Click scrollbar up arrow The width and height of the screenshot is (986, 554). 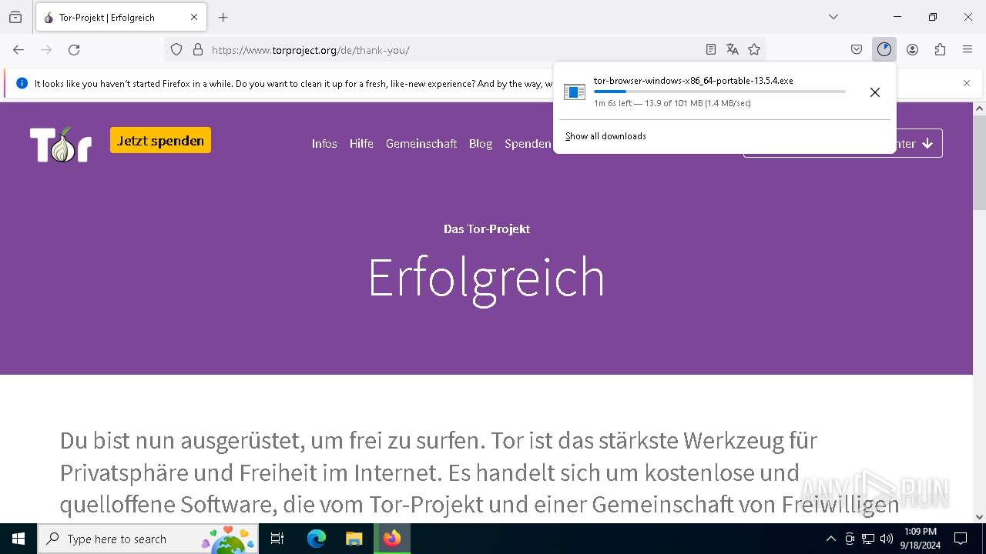point(979,108)
